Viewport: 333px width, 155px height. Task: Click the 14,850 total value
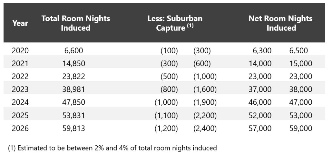click(x=74, y=64)
